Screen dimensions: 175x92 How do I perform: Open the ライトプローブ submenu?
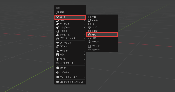(70, 63)
